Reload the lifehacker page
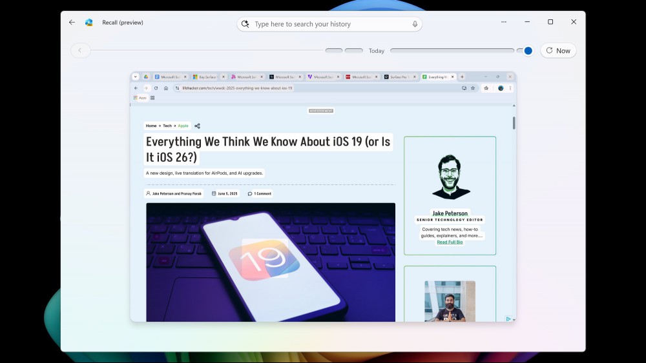 click(x=156, y=88)
